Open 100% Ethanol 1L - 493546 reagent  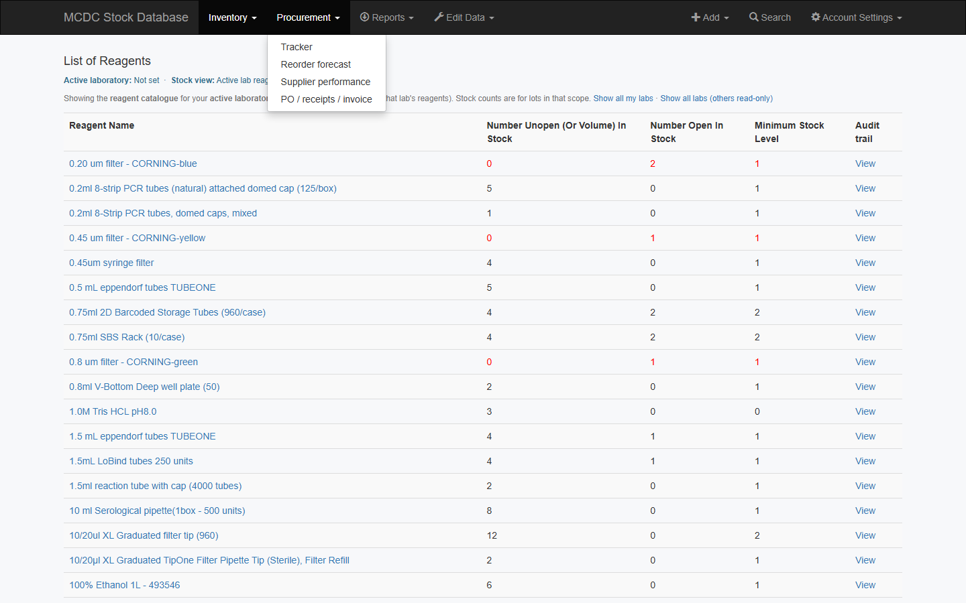point(125,585)
